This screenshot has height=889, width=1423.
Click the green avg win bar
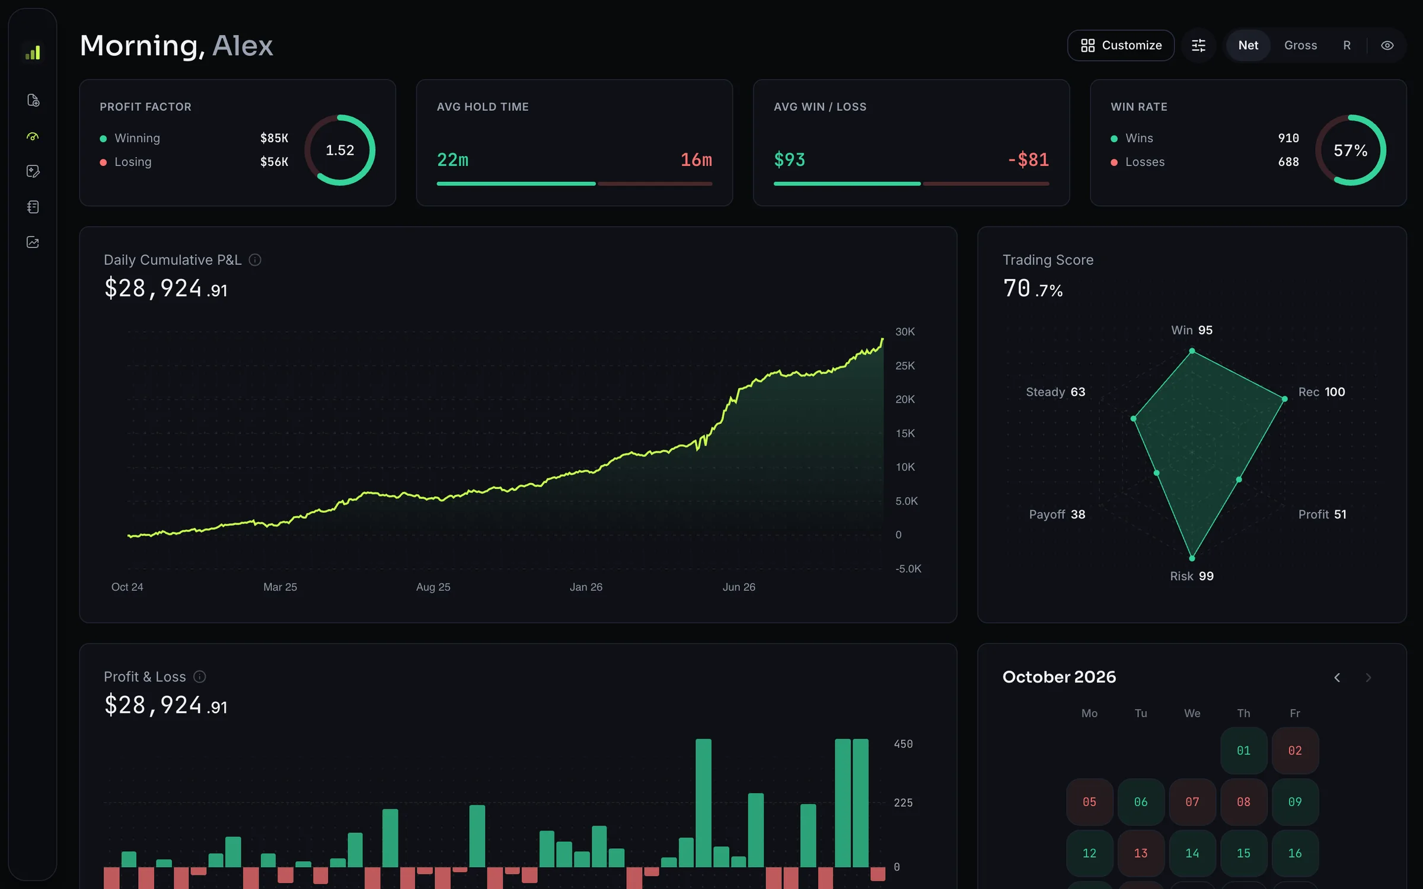[847, 184]
